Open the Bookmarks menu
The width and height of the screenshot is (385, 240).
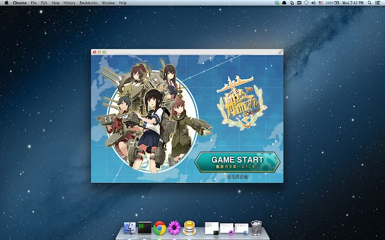(88, 3)
